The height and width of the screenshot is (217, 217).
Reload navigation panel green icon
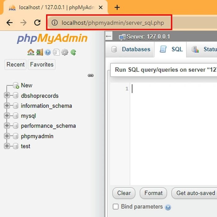(73, 52)
